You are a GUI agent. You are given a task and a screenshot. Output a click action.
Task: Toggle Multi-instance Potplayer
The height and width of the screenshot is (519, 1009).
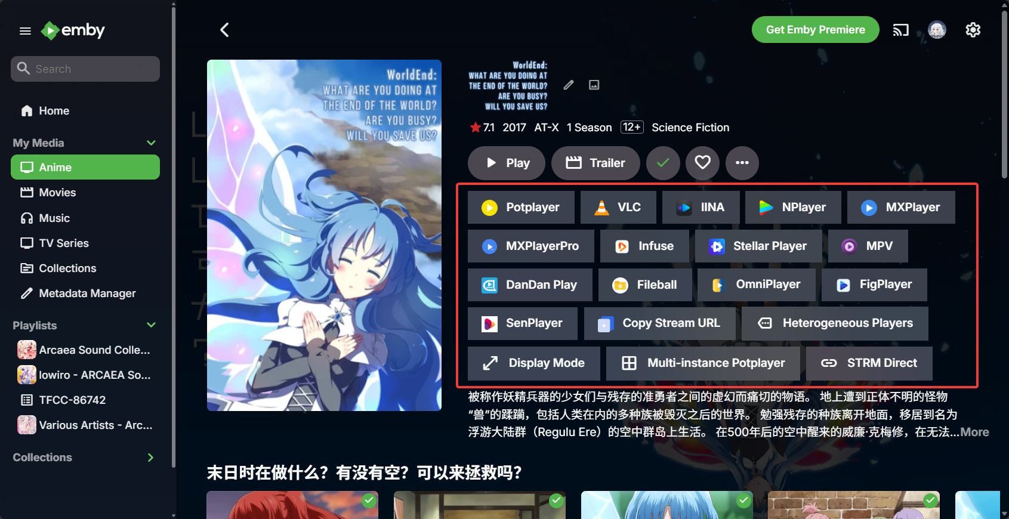(x=703, y=363)
